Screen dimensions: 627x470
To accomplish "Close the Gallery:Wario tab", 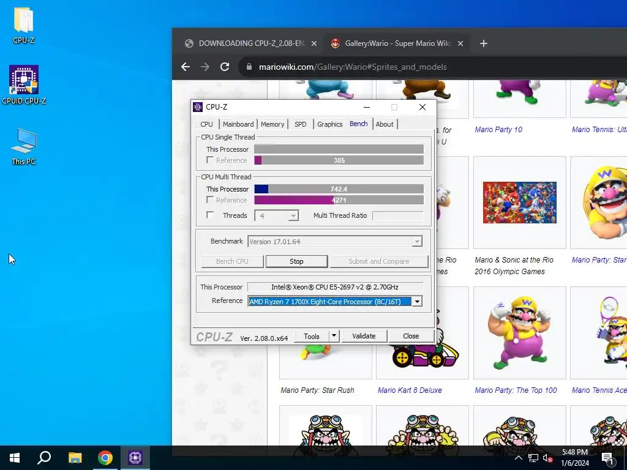I will click(x=460, y=43).
